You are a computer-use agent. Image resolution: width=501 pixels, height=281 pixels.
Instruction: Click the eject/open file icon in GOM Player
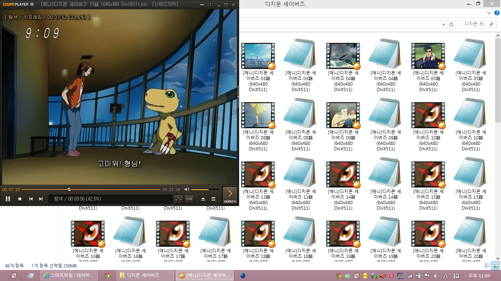point(203,199)
